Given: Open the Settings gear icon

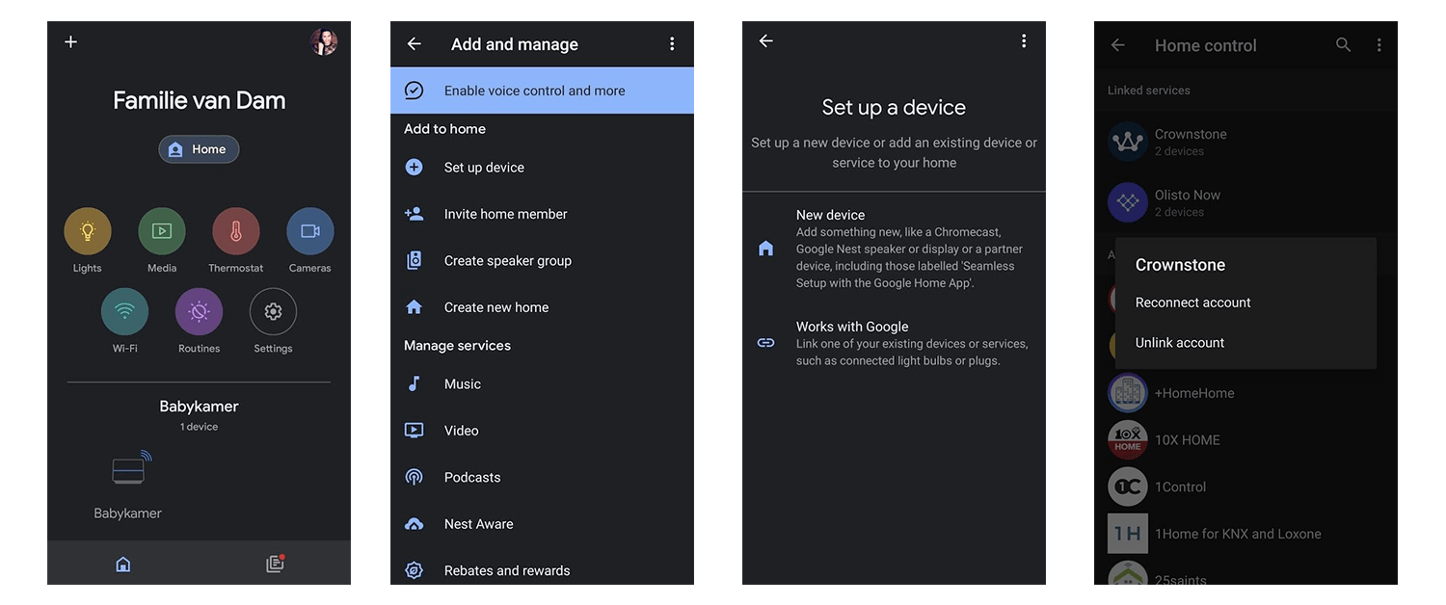Looking at the screenshot, I should pos(273,311).
